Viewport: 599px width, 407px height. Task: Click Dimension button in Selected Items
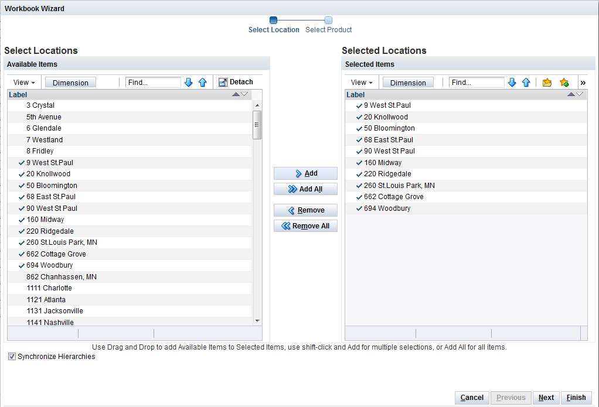(x=408, y=83)
